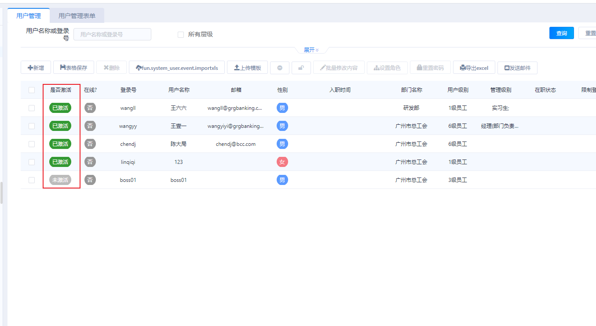This screenshot has width=596, height=326.
Task: Click the 女 gender badge for linqiqi
Action: click(x=282, y=162)
